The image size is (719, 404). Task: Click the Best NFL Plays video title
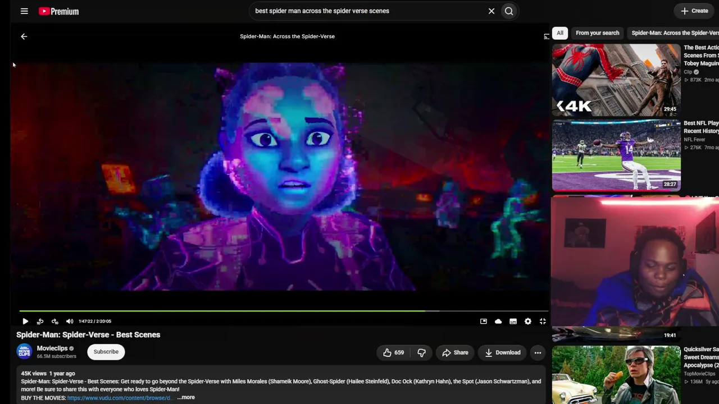tap(701, 127)
